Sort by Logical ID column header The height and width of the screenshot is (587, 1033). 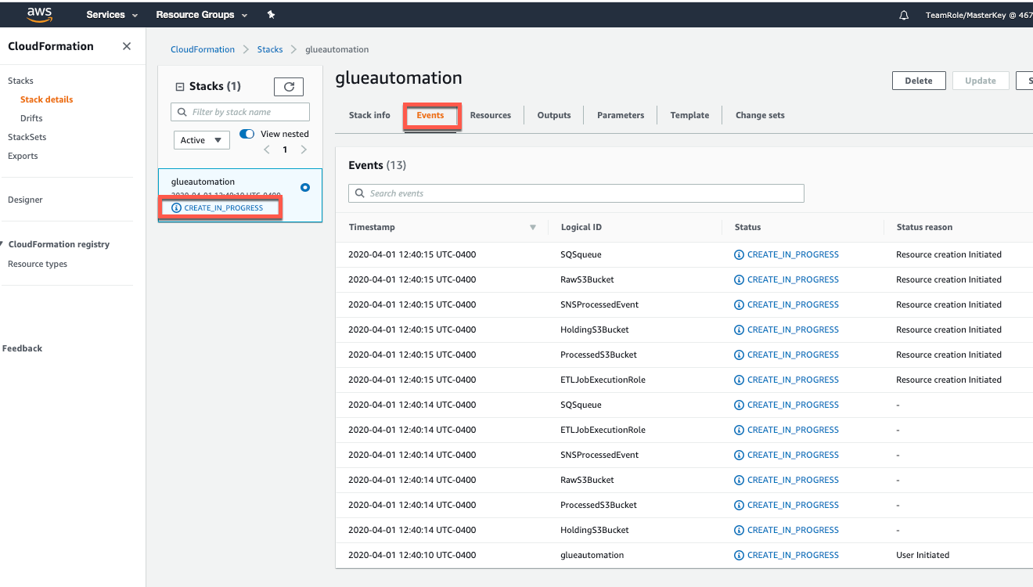tap(581, 227)
